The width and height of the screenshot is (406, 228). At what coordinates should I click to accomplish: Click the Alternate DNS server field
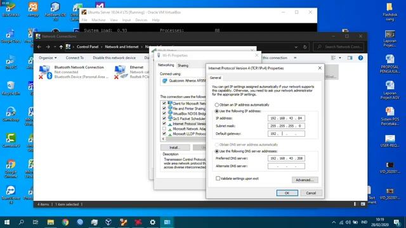click(286, 166)
